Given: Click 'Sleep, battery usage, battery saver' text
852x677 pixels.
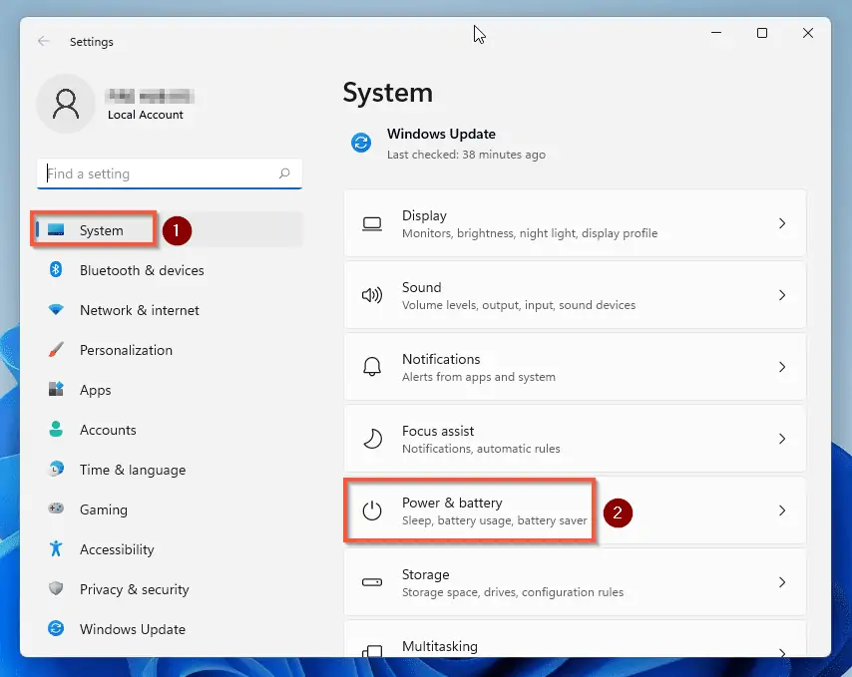Looking at the screenshot, I should pos(494,520).
